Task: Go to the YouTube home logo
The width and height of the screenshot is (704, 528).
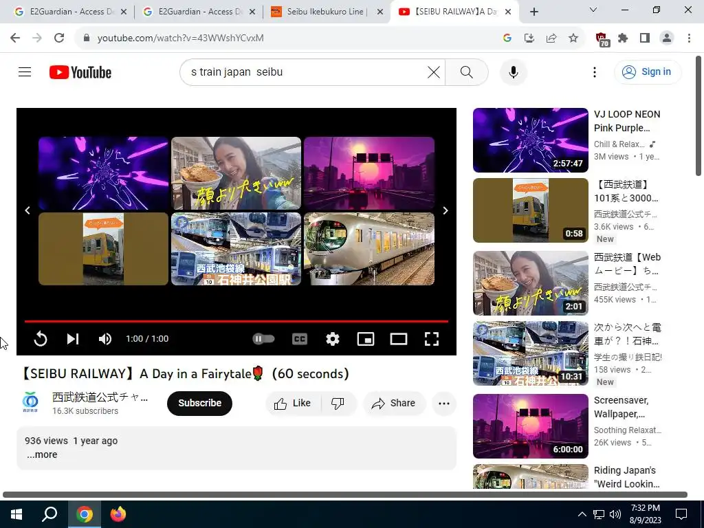Action: click(80, 72)
